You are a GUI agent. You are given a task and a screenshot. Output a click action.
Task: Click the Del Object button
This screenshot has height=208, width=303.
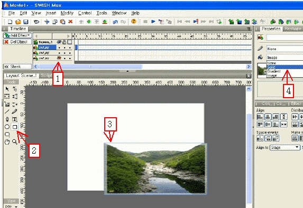[17, 42]
